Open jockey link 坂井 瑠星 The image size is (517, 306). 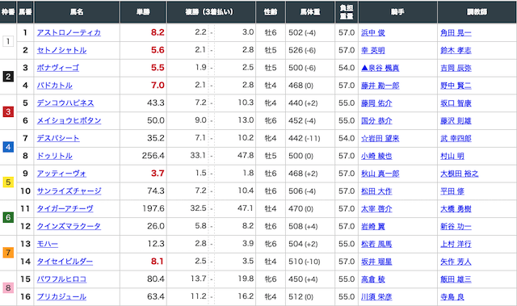coord(376,262)
